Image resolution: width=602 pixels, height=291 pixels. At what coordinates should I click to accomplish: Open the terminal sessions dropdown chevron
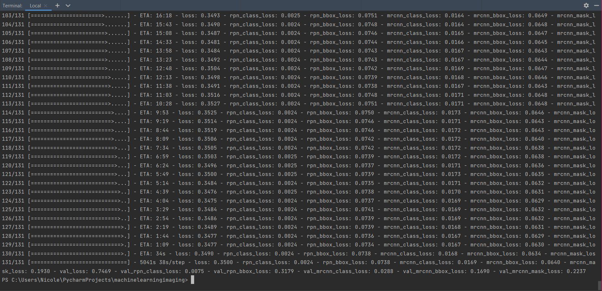[x=68, y=5]
